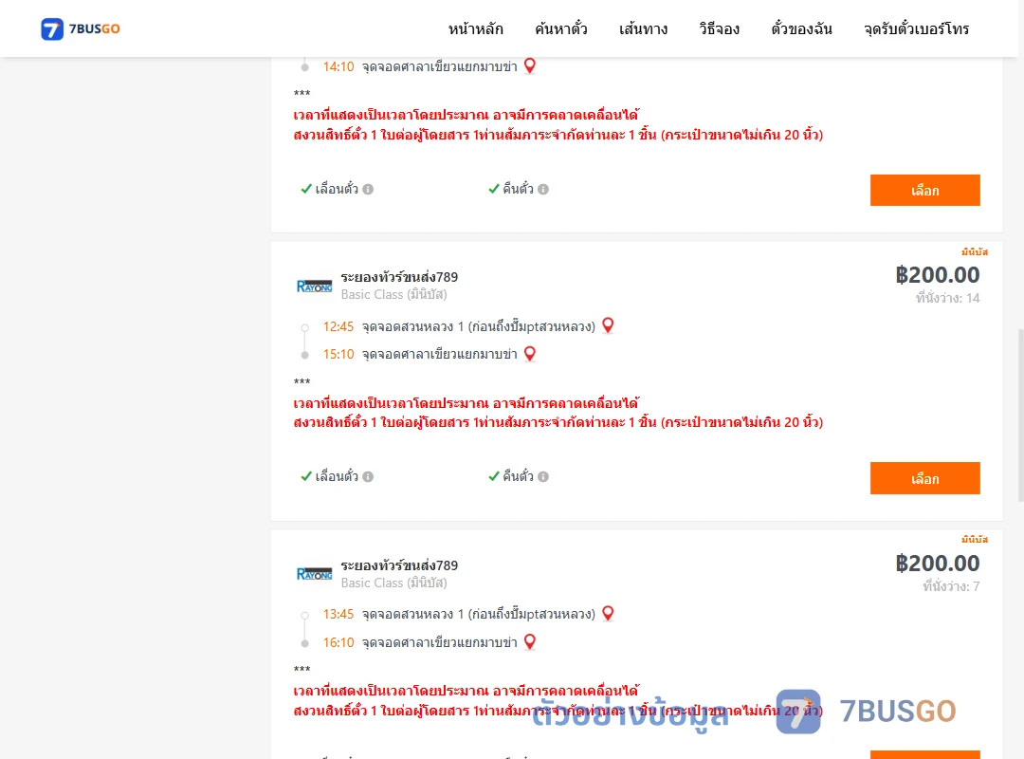Click 12:45 departure time

click(338, 327)
